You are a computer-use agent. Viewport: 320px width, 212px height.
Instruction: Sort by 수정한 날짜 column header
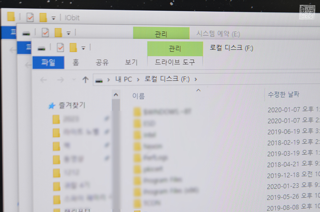click(284, 94)
